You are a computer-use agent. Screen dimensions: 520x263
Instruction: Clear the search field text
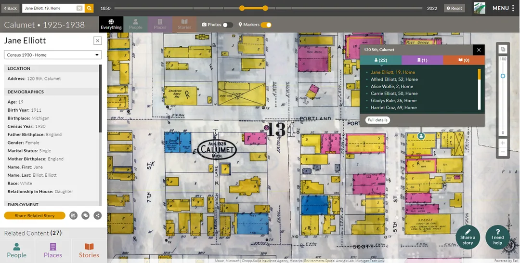79,8
